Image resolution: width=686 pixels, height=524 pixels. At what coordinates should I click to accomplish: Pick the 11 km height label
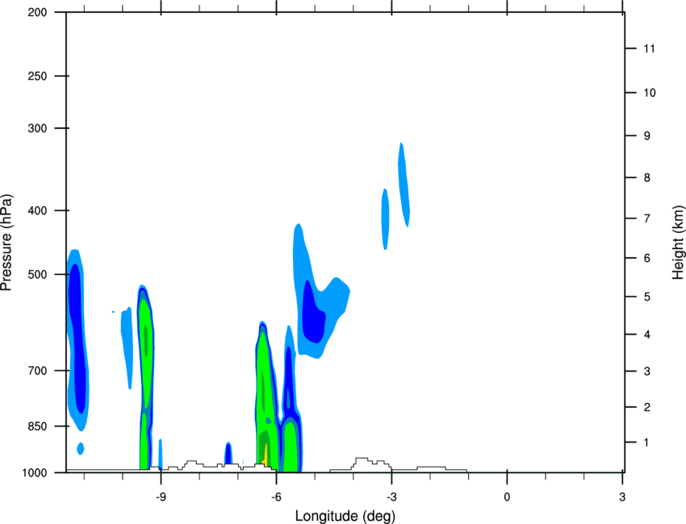(x=649, y=48)
